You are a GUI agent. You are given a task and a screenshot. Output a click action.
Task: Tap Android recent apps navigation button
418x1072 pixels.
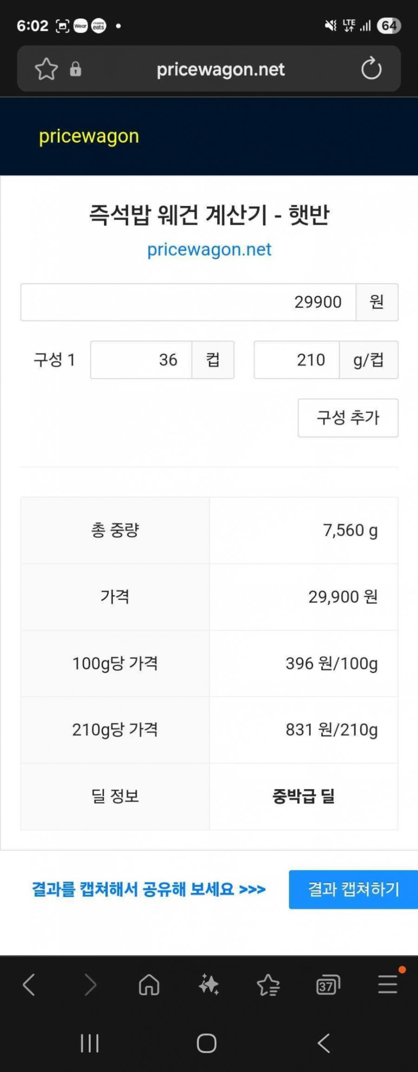coord(90,1043)
